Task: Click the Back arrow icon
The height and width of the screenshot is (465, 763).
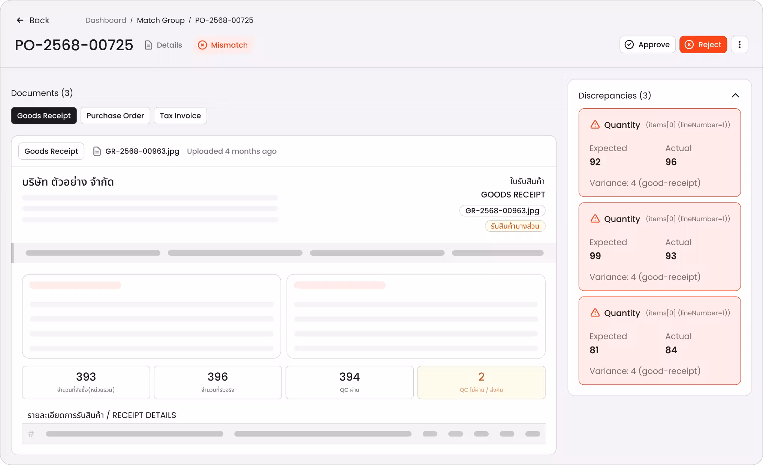Action: 20,20
